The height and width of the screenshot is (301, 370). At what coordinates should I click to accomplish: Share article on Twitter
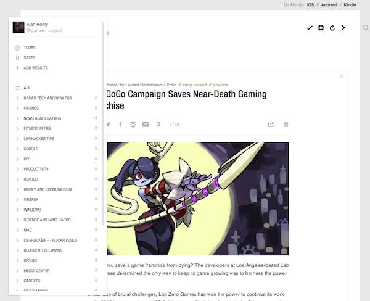coord(109,125)
